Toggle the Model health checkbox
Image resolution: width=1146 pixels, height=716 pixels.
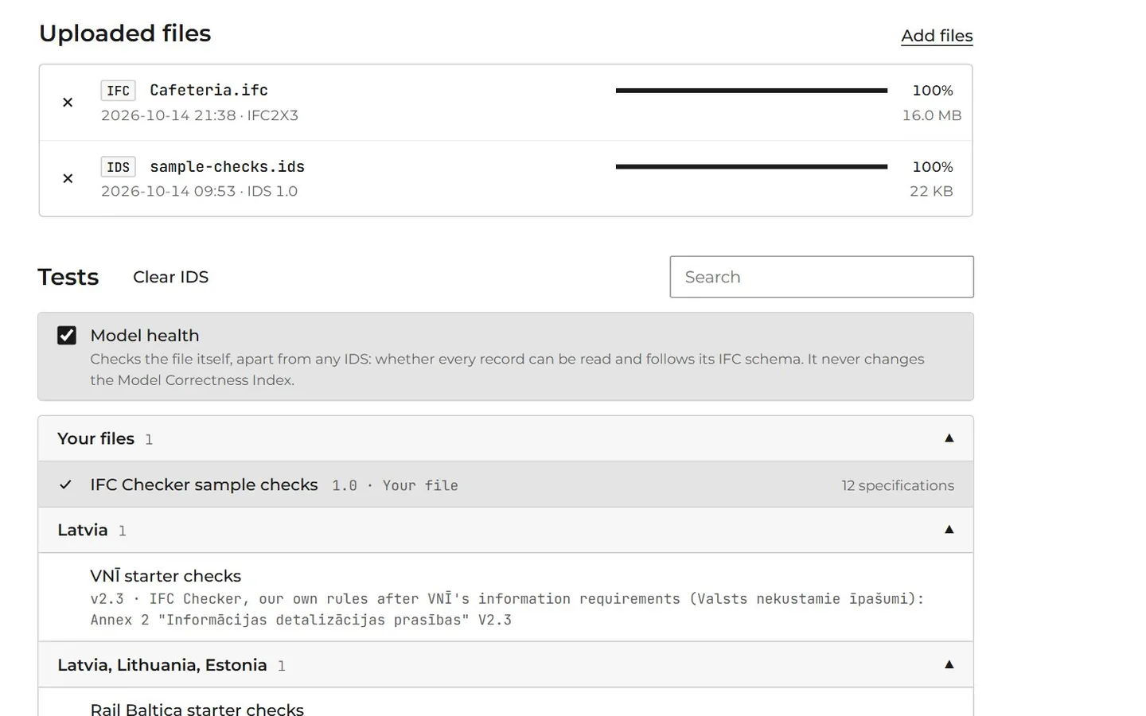(67, 336)
